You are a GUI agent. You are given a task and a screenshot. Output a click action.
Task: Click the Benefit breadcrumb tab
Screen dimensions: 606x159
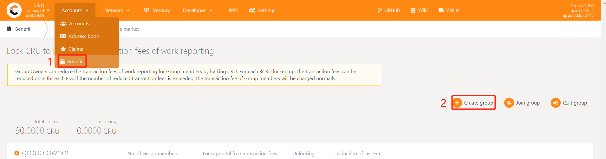click(23, 29)
